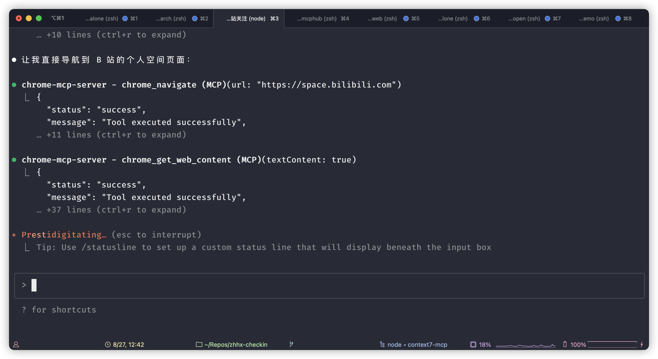Click the CPU chip icon showing 18%

[x=473, y=344]
